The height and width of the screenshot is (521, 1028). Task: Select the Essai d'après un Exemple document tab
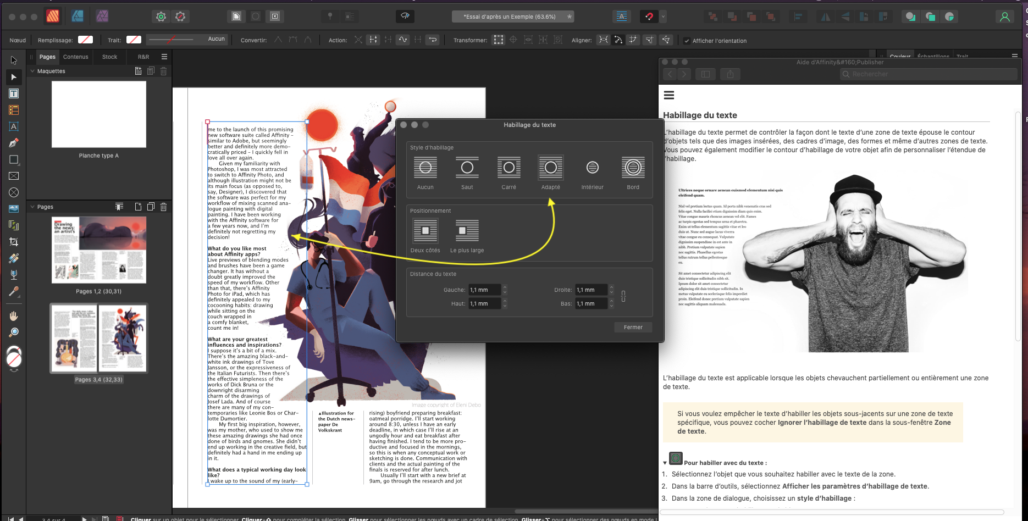click(x=513, y=16)
